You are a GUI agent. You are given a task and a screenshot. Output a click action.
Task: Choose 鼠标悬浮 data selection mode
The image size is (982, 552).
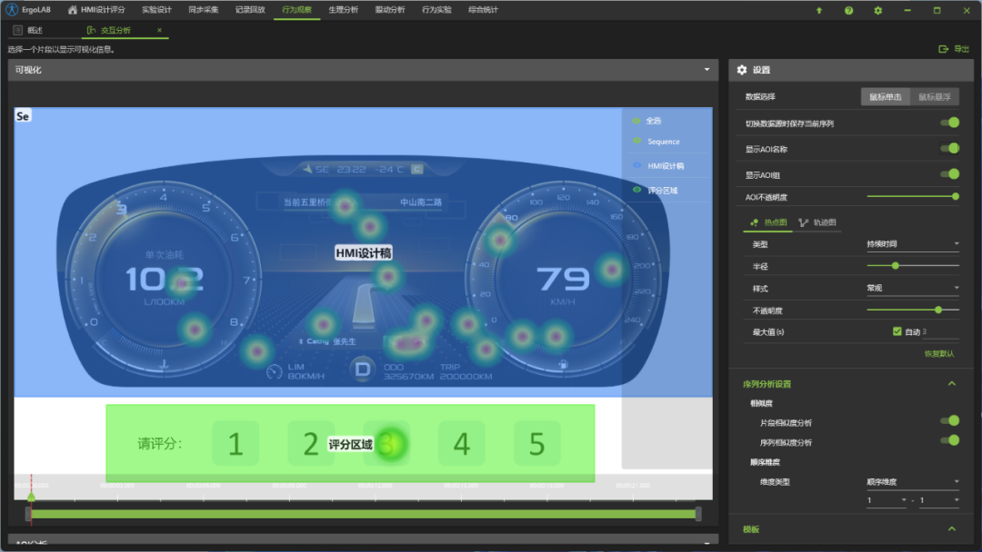point(935,97)
